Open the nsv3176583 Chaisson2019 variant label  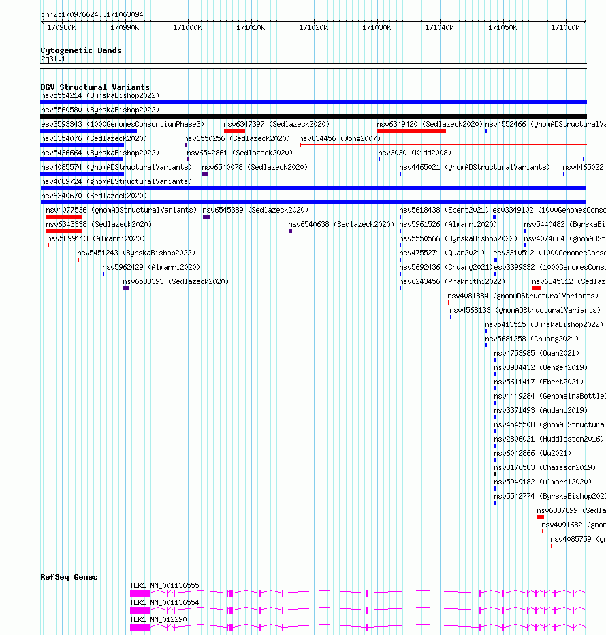click(545, 467)
